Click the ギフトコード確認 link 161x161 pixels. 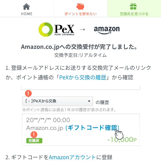click(92, 128)
